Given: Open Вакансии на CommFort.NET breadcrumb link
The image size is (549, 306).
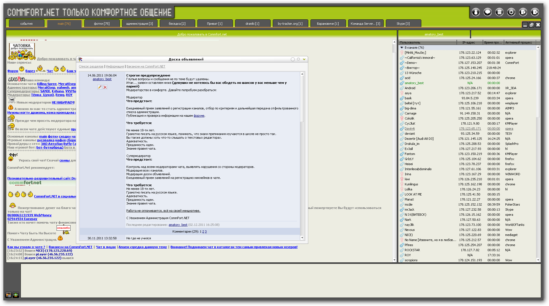Looking at the screenshot, I should [x=146, y=66].
